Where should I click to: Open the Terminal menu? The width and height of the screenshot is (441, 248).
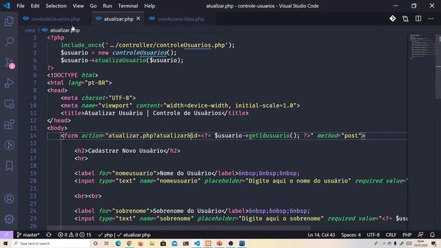[x=128, y=6]
